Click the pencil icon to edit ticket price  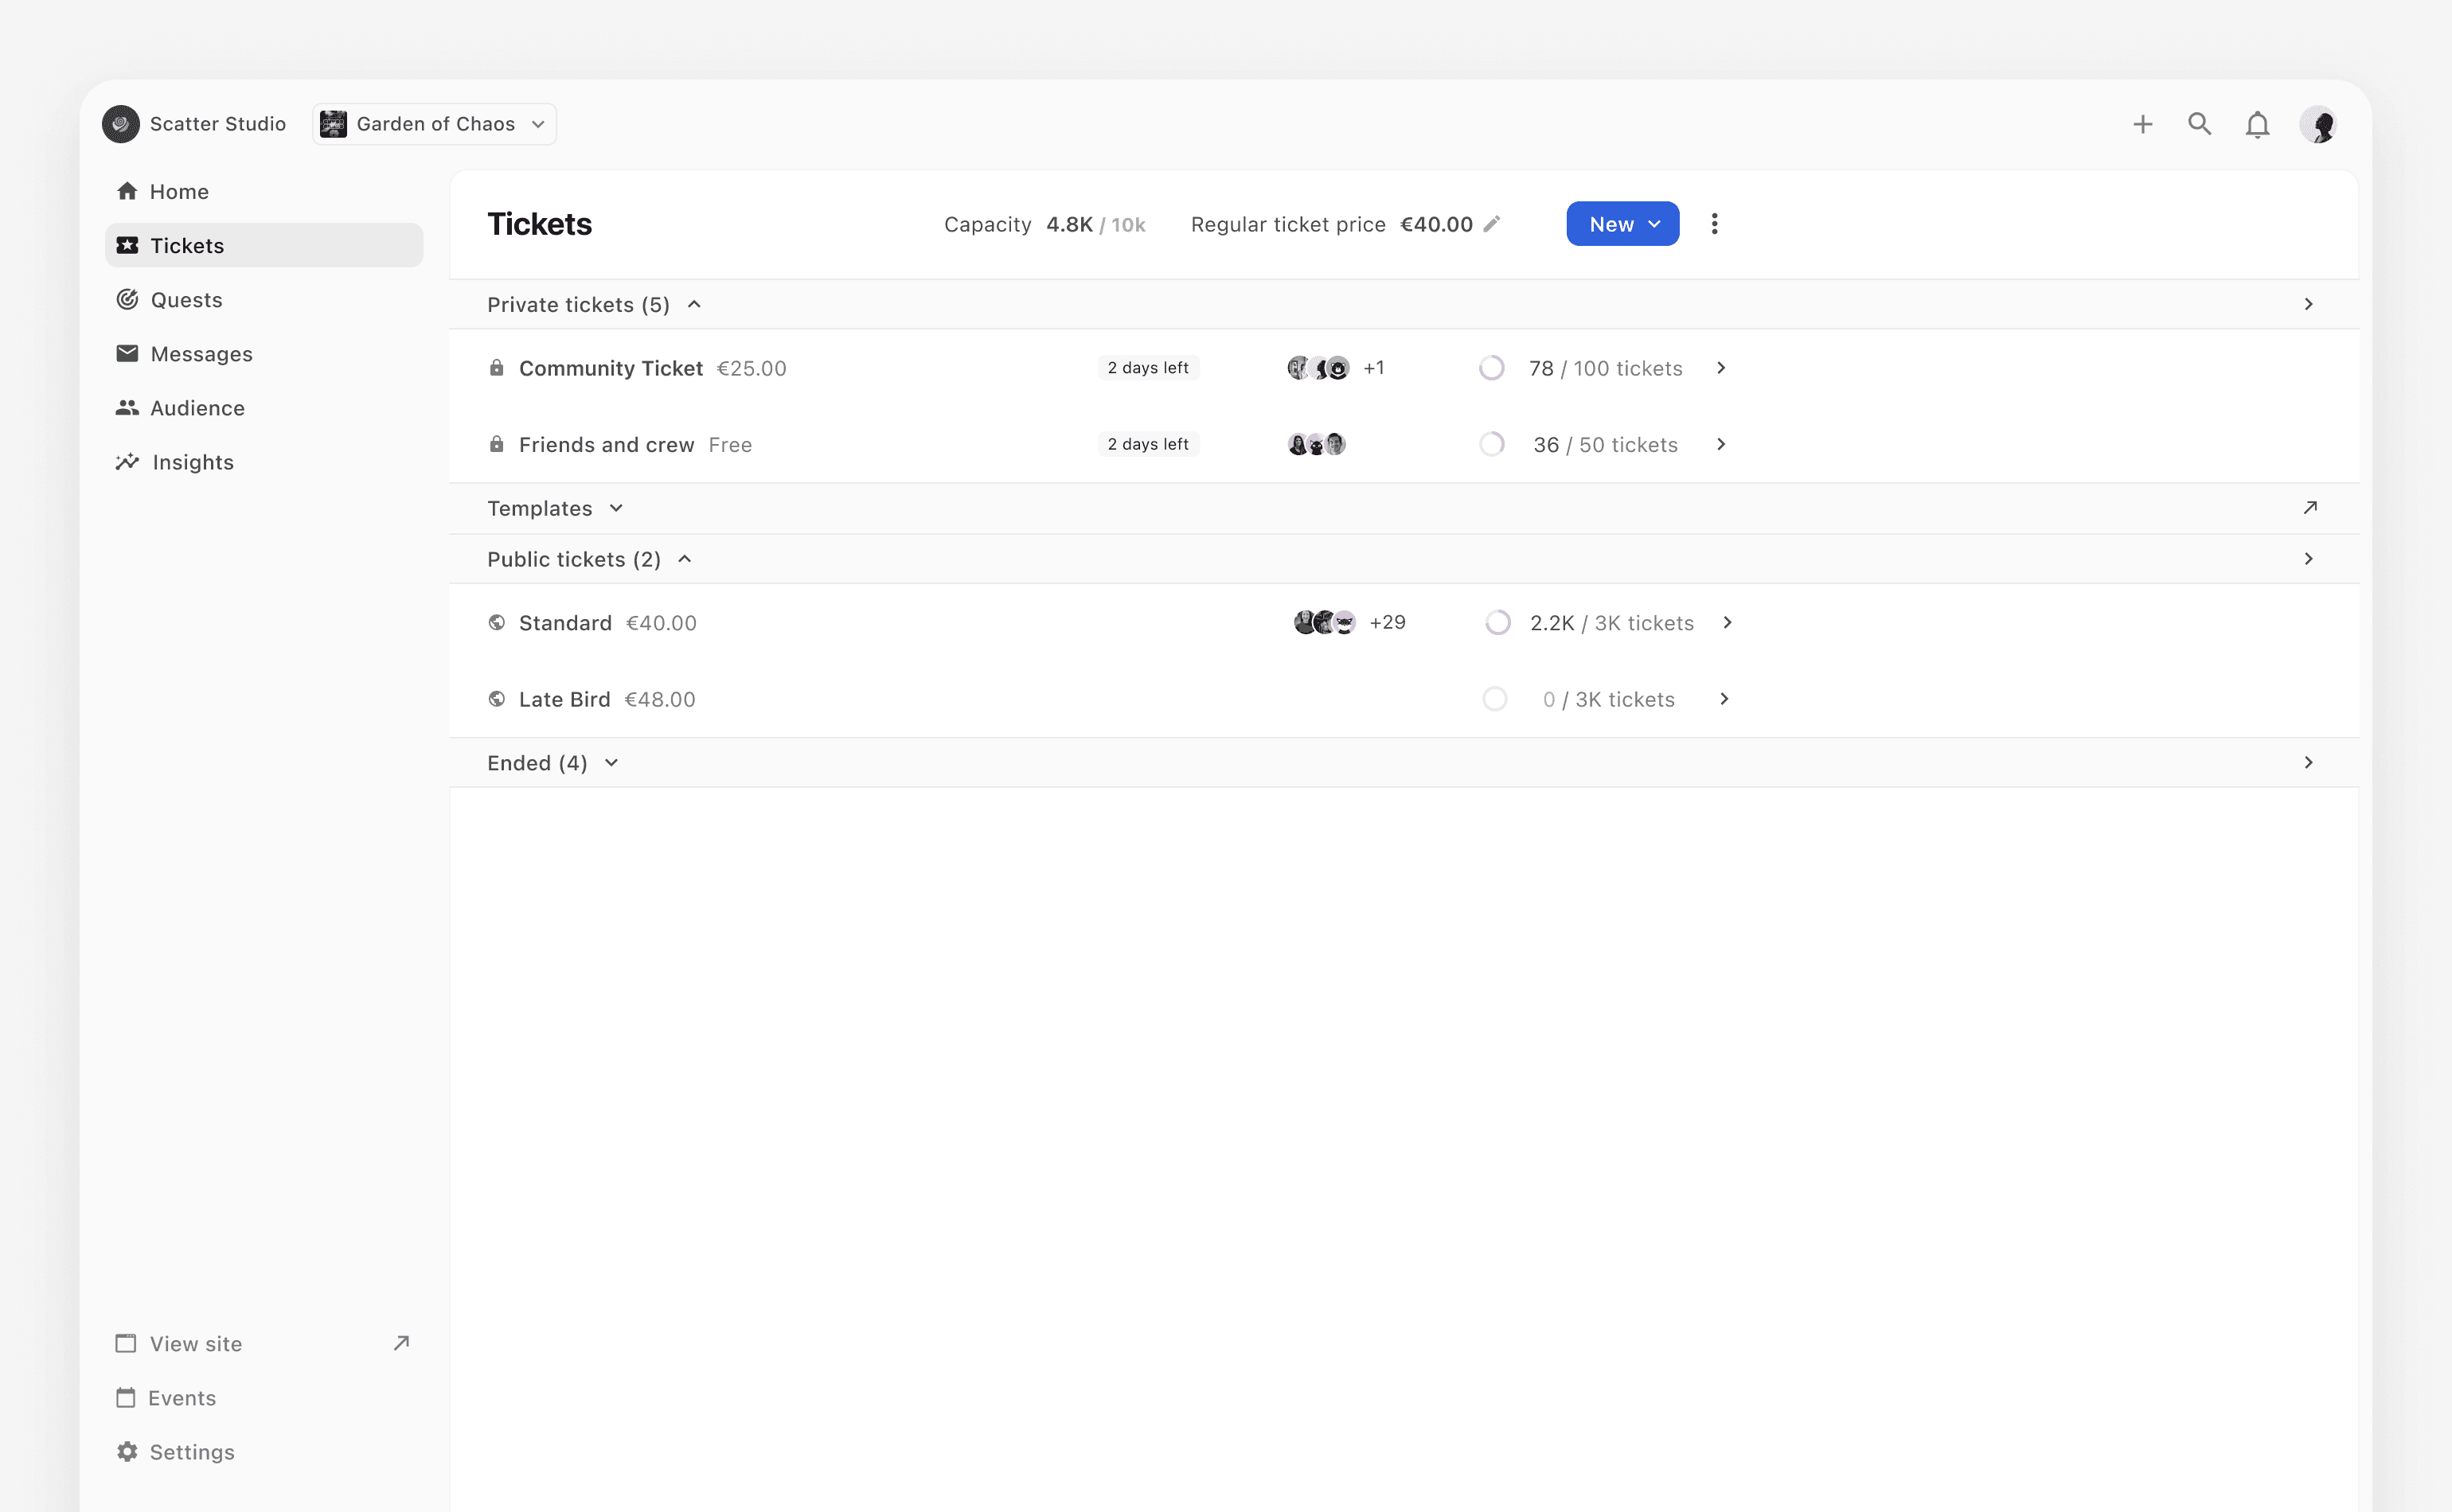(1492, 224)
